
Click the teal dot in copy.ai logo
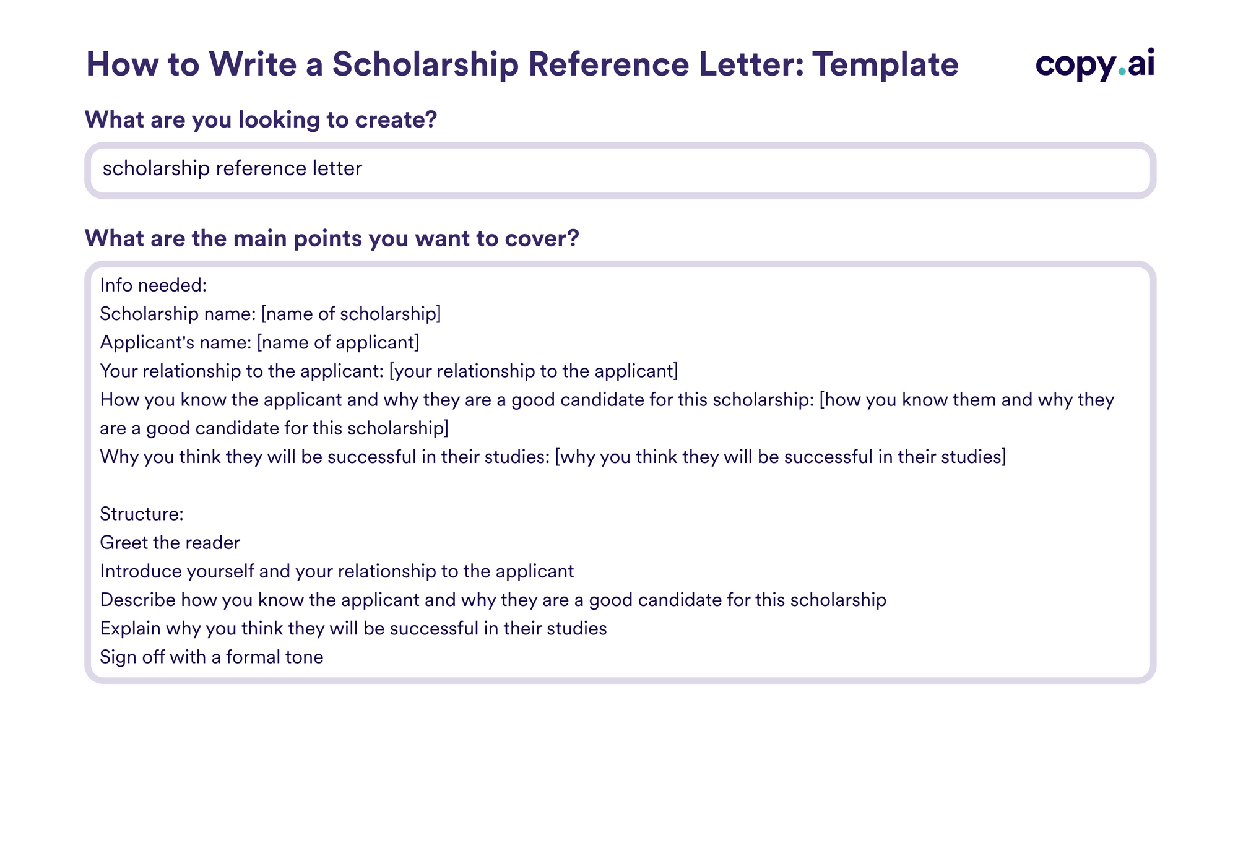pyautogui.click(x=1122, y=72)
